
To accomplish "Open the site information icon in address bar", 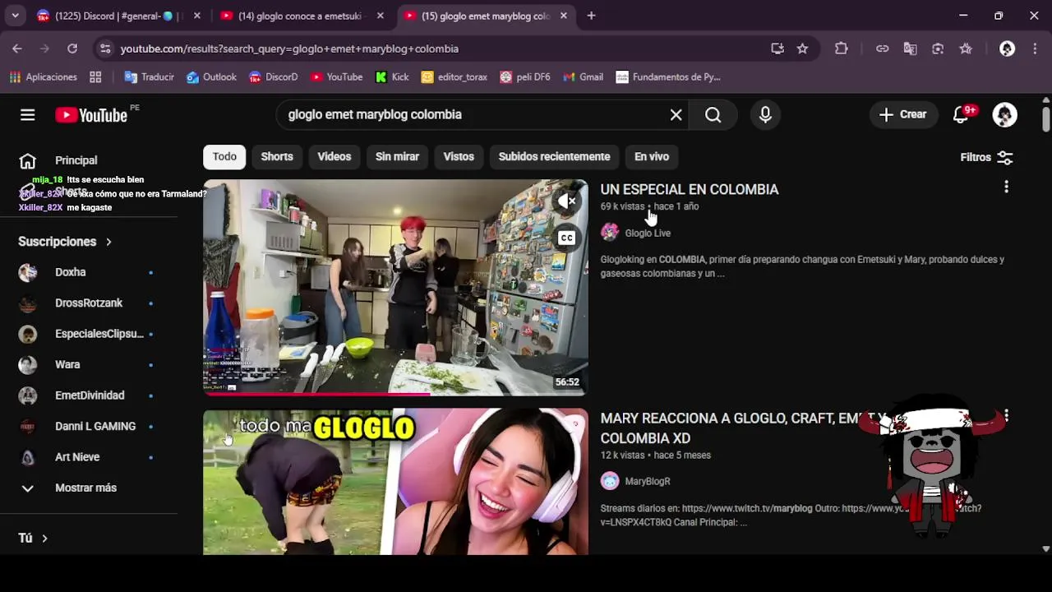I will click(104, 49).
